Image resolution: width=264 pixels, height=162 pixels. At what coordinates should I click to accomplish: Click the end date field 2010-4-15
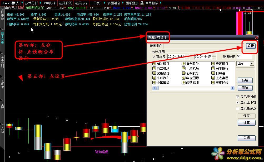tap(205, 56)
